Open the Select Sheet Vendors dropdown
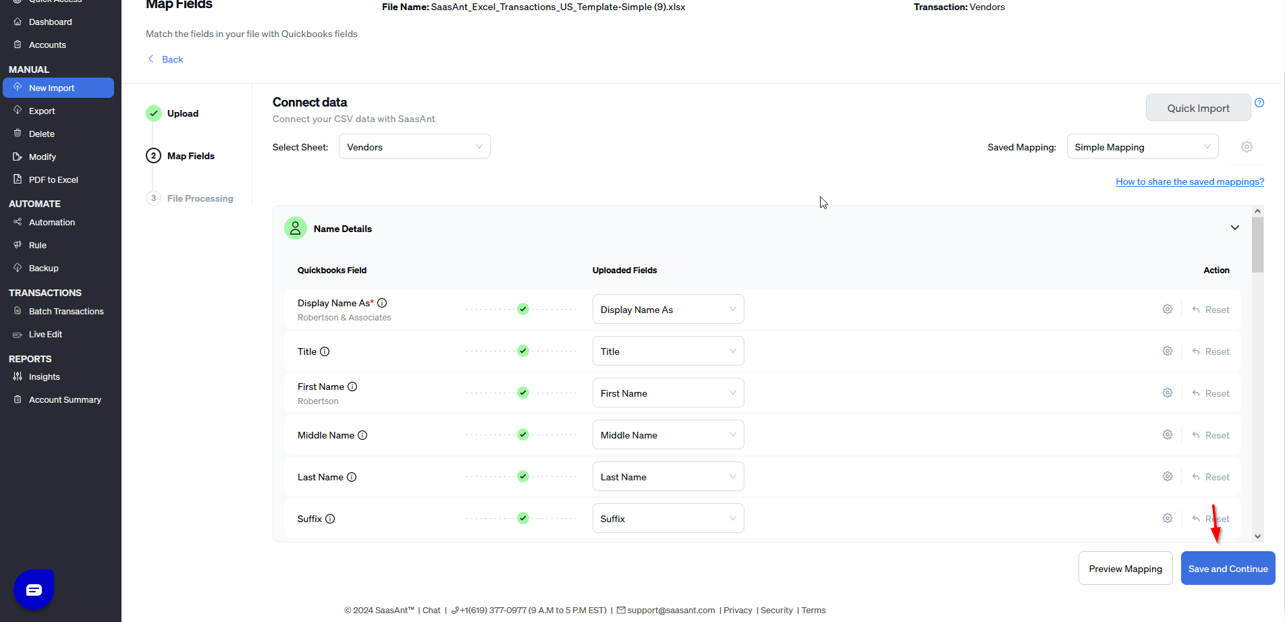Image resolution: width=1285 pixels, height=622 pixels. point(414,146)
